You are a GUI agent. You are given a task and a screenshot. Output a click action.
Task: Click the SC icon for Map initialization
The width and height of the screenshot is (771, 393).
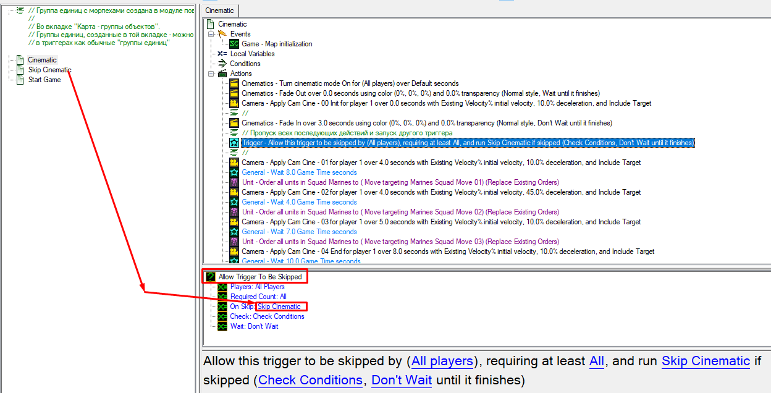(x=234, y=44)
